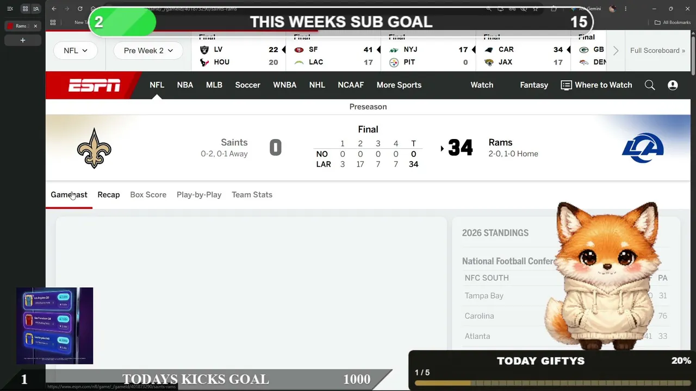
Task: Click the Jets logo in scoreboard
Action: coord(394,49)
